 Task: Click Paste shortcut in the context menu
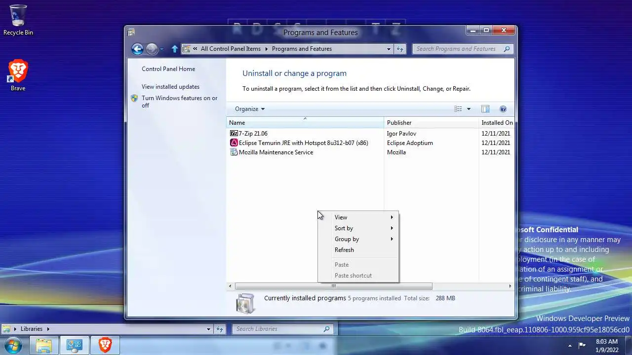point(358,276)
